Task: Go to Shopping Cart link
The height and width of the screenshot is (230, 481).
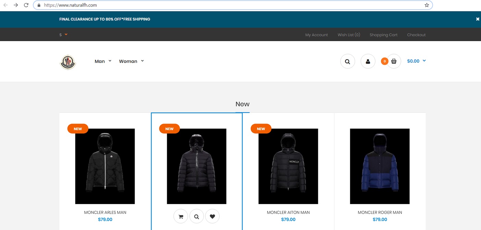Action: [x=383, y=35]
